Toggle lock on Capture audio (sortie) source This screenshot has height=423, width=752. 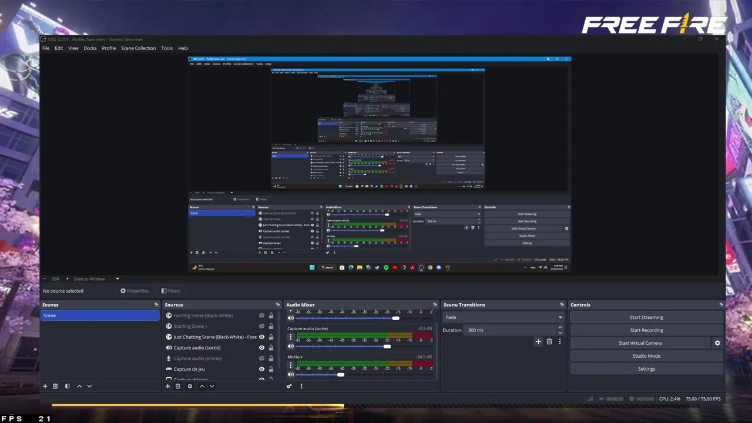point(271,348)
